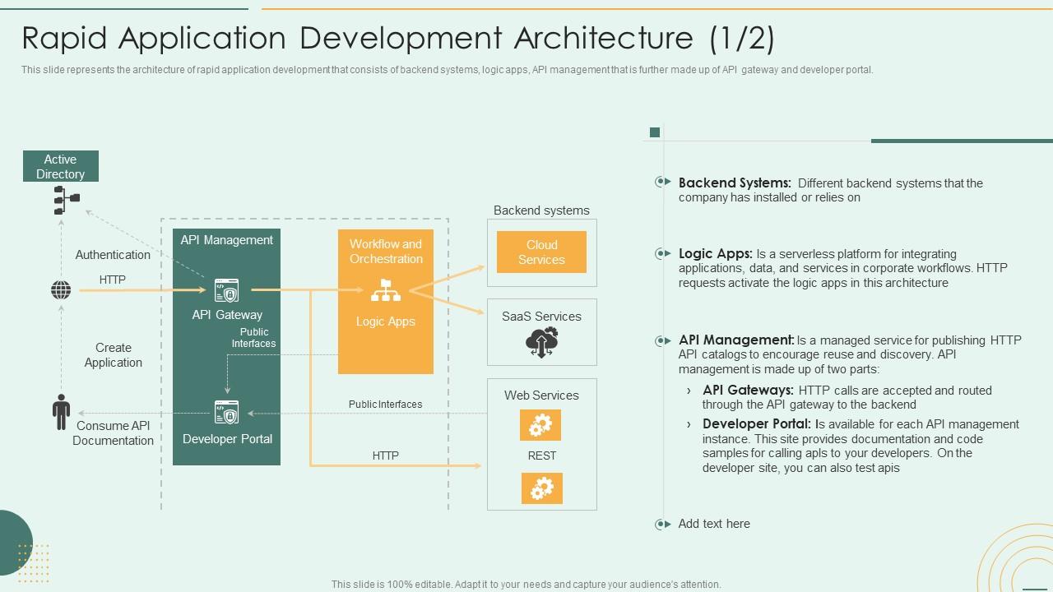The image size is (1053, 592).
Task: Click the Cloud Services orange box
Action: [541, 252]
